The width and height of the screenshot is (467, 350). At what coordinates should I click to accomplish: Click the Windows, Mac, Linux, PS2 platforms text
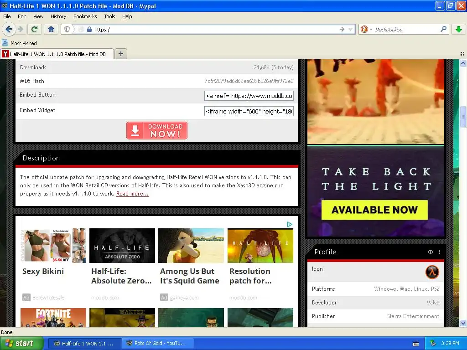click(407, 288)
